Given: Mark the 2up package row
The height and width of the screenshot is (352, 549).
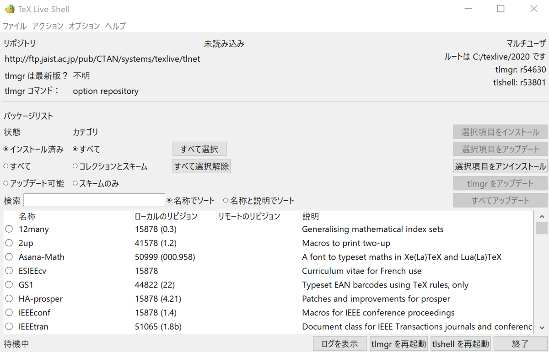Looking at the screenshot, I should [x=9, y=243].
